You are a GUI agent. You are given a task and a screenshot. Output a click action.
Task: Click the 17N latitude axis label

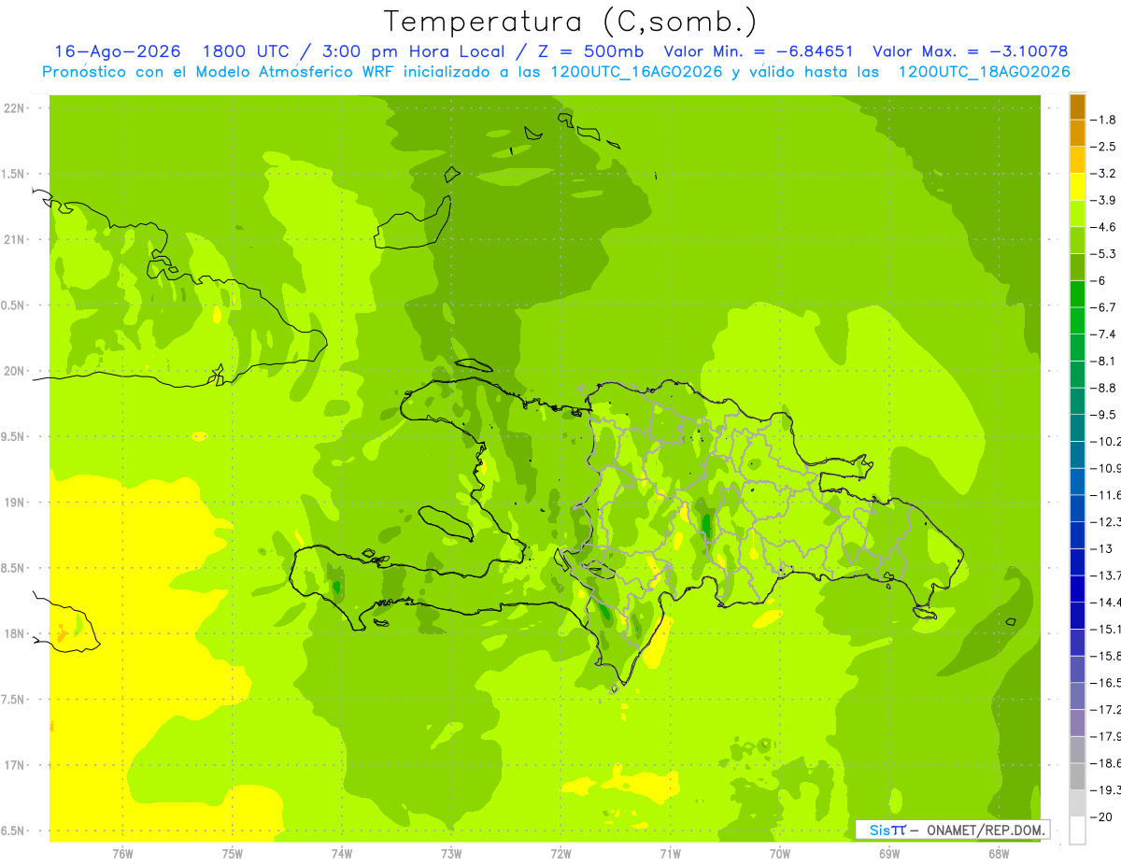14,765
